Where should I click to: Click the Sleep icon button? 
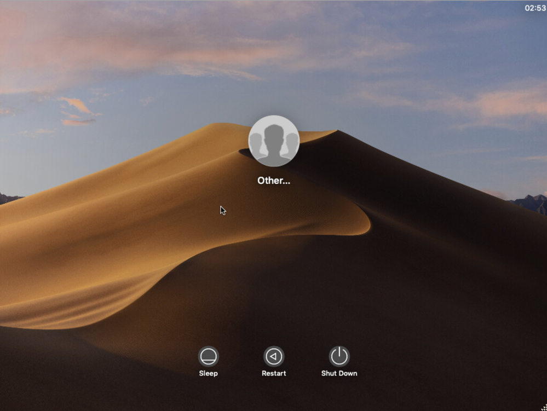(x=208, y=356)
